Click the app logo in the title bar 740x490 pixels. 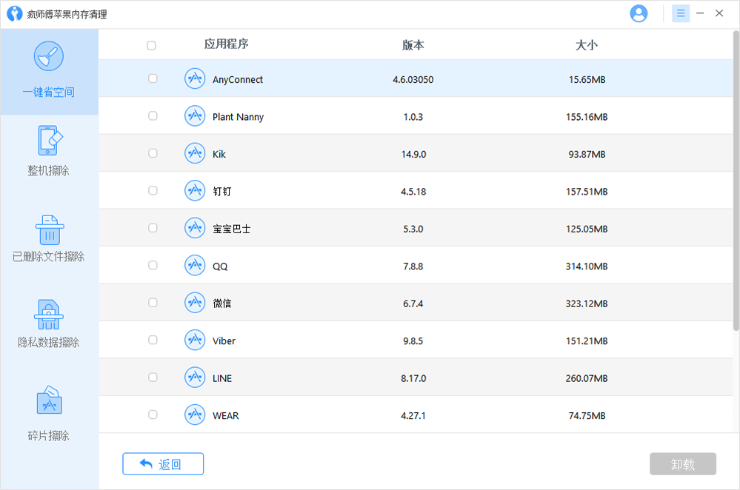pos(15,13)
